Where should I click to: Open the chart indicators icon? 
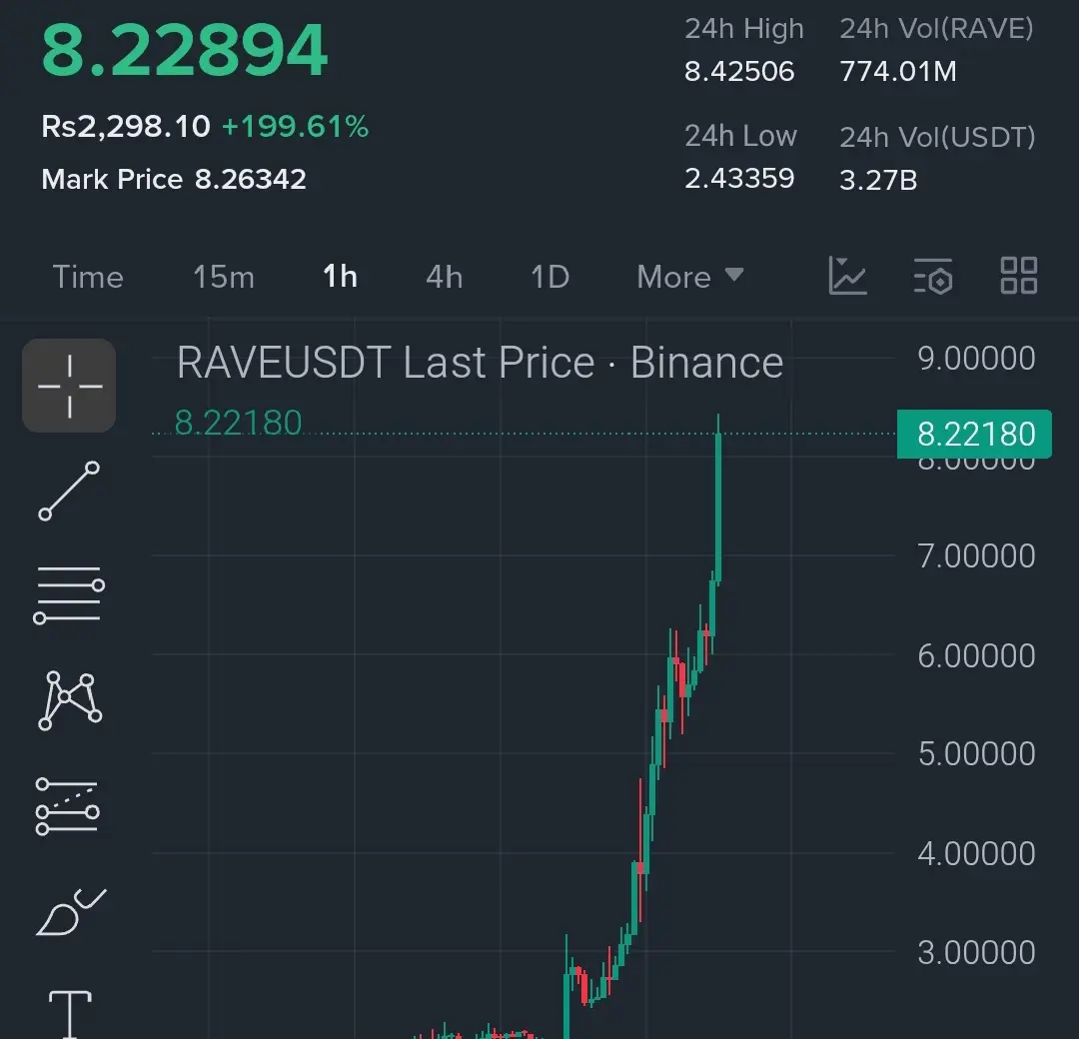pyautogui.click(x=848, y=276)
